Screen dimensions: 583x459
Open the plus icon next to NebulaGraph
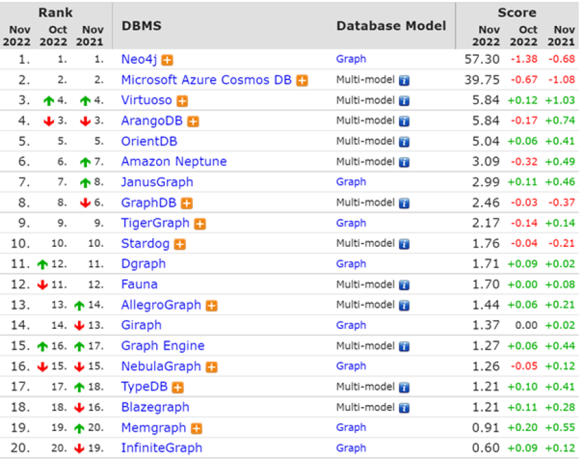click(x=211, y=367)
